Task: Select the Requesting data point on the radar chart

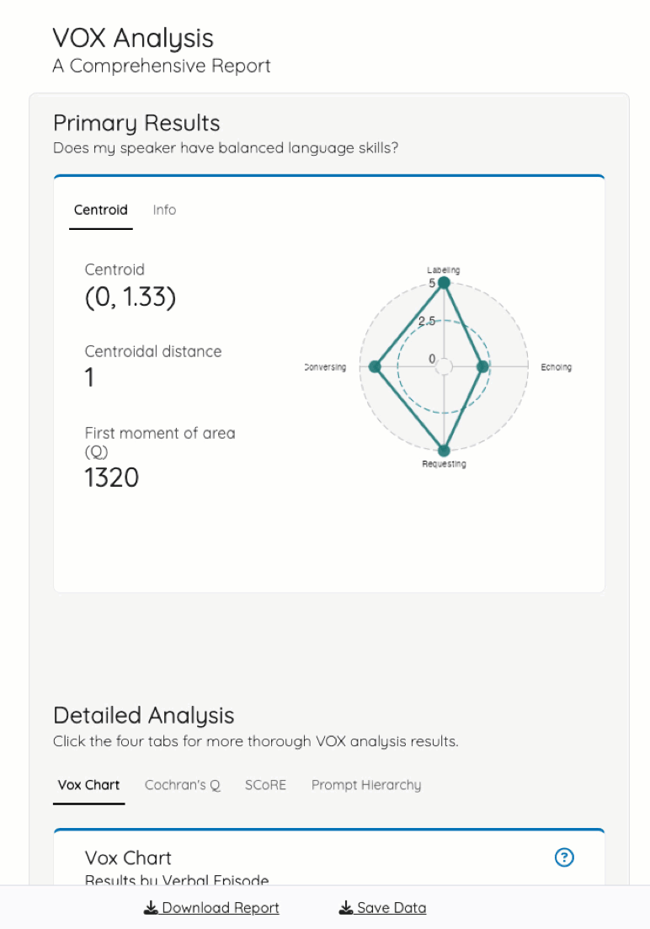Action: [x=444, y=448]
